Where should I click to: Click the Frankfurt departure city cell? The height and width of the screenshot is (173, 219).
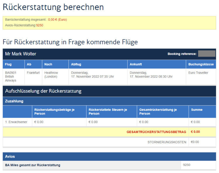click(x=33, y=73)
